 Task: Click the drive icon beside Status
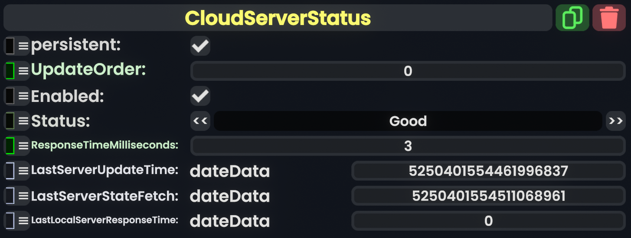click(10, 121)
